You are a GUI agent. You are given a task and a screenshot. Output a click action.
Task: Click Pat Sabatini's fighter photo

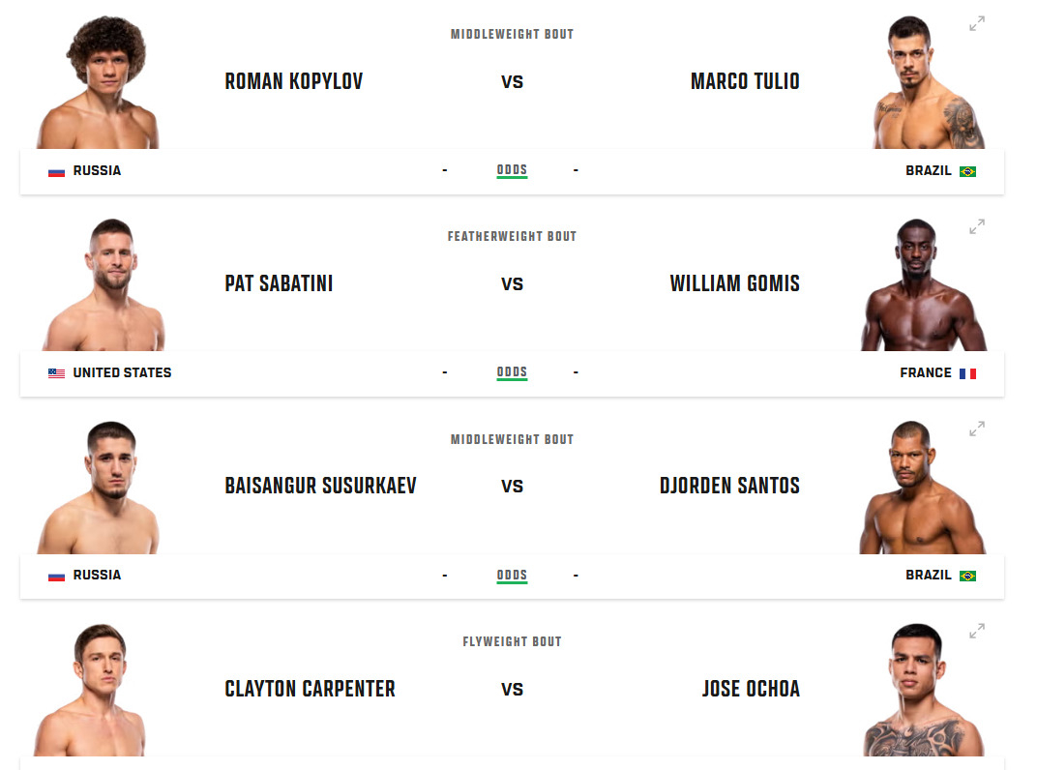pyautogui.click(x=104, y=288)
